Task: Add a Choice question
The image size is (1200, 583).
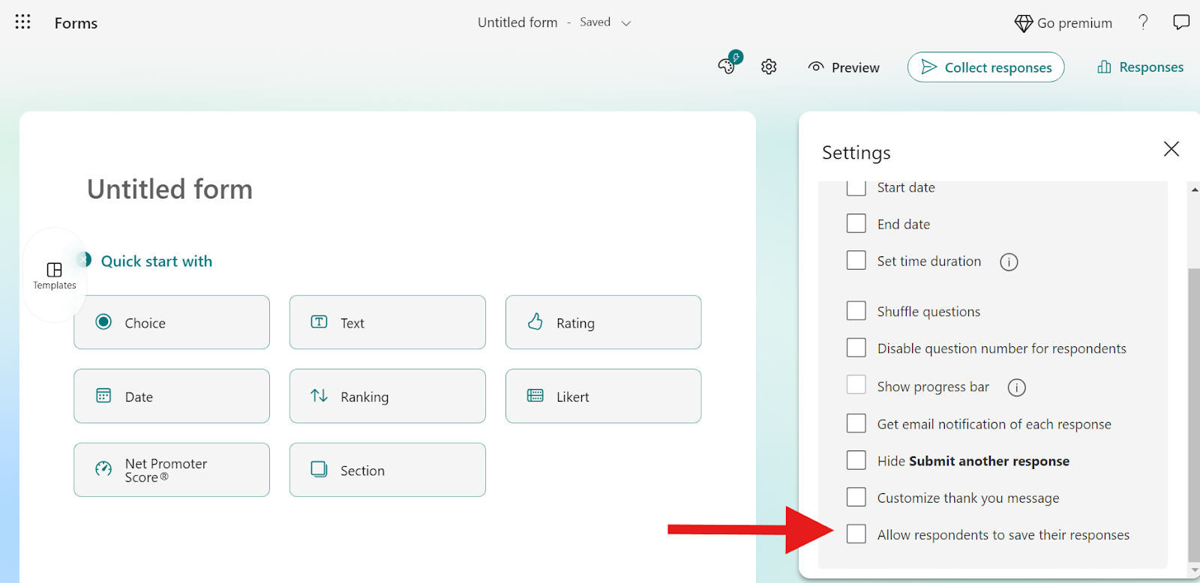Action: [x=172, y=322]
